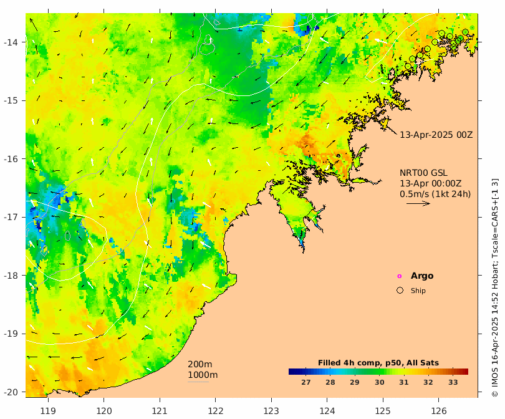Click longitude axis label "122"
505x419 pixels.
pyautogui.click(x=216, y=411)
